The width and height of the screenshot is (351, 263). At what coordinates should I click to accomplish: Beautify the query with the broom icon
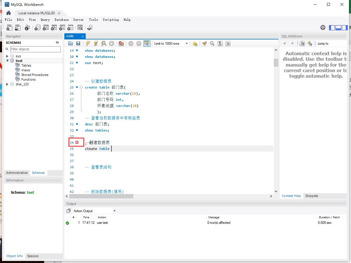[x=204, y=44]
